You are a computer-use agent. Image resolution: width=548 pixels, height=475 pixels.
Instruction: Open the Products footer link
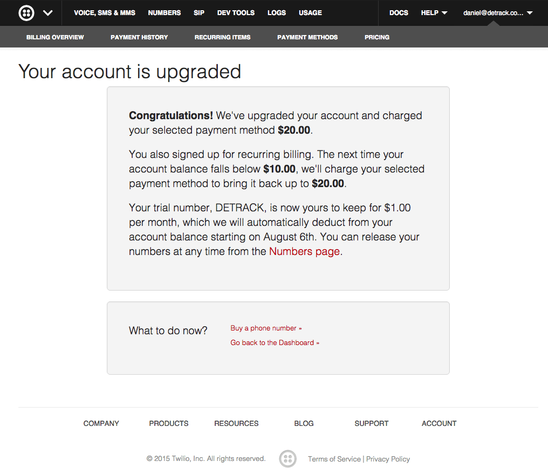pyautogui.click(x=169, y=423)
